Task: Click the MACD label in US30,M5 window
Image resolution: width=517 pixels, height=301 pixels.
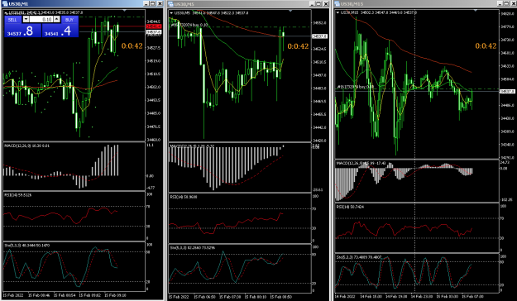Action: (x=193, y=146)
